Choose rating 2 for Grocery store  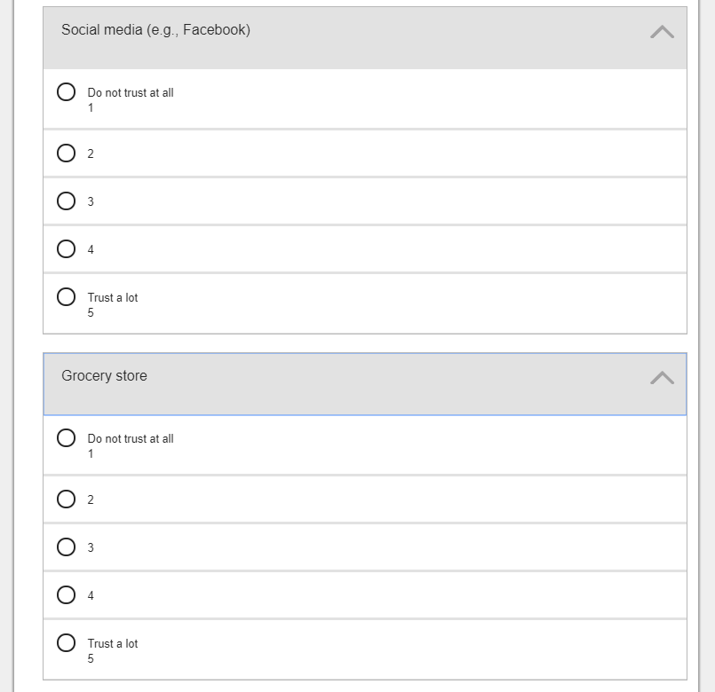click(66, 499)
